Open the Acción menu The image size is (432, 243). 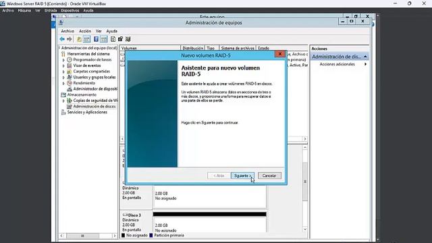pyautogui.click(x=85, y=31)
